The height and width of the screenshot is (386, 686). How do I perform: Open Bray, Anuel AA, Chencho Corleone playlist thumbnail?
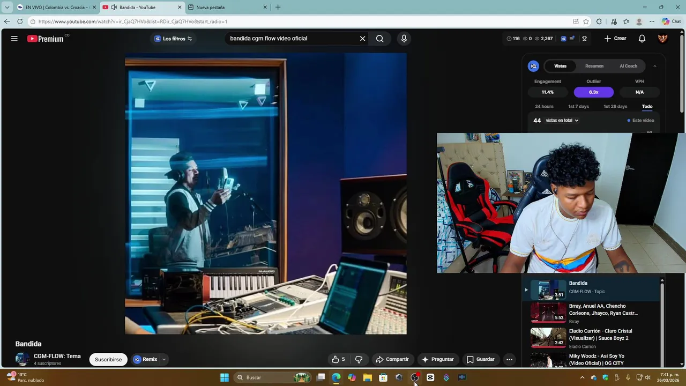click(x=548, y=311)
